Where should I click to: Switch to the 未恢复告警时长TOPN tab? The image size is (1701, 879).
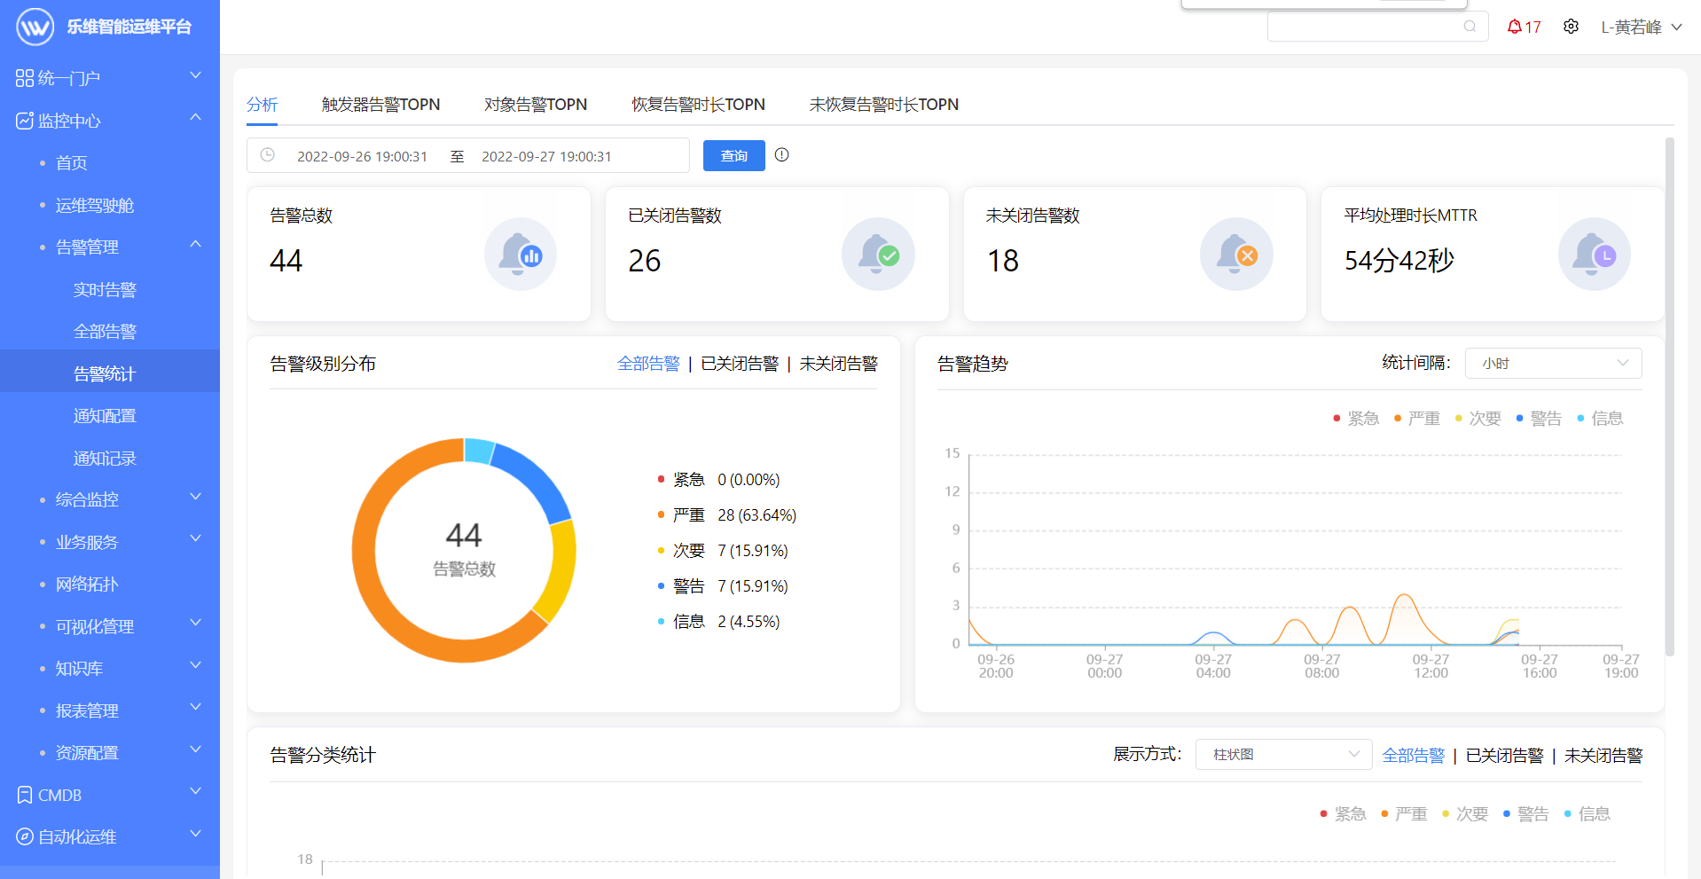point(884,105)
